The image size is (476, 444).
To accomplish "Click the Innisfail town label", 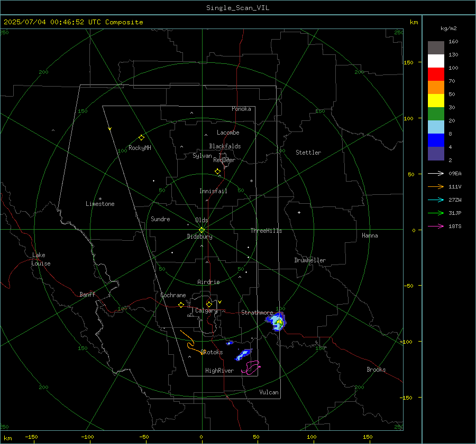I will [213, 191].
